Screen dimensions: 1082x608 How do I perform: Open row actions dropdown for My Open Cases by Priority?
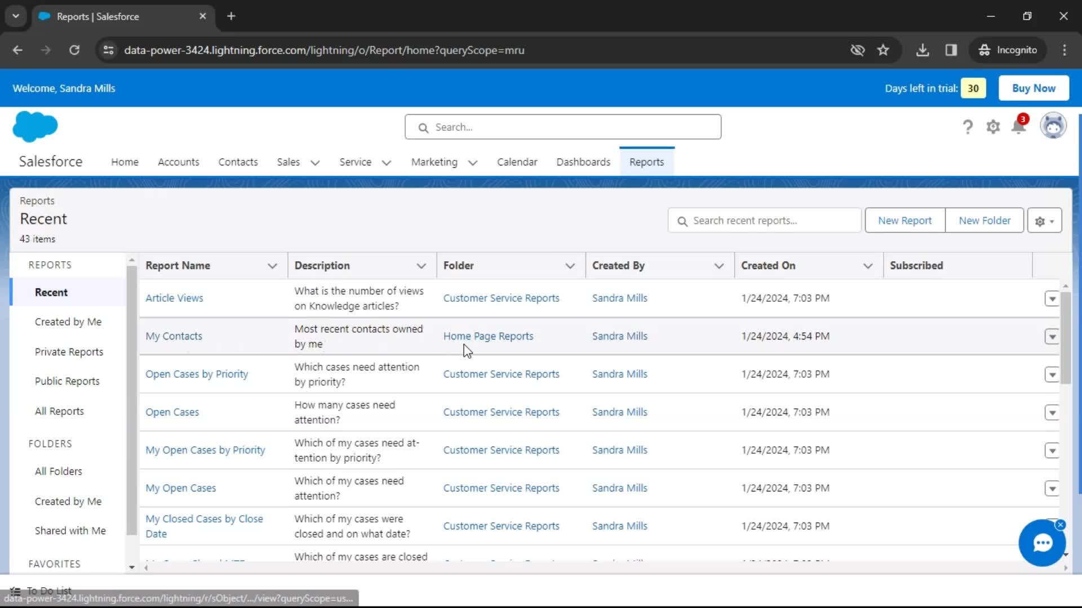[x=1052, y=450]
